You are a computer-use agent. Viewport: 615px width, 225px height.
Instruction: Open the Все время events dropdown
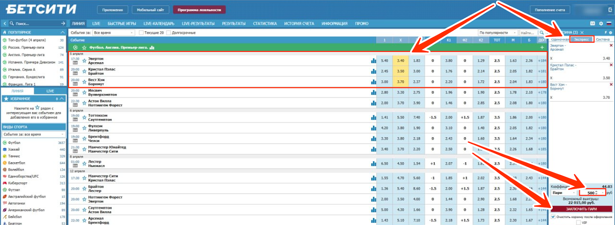tap(114, 33)
